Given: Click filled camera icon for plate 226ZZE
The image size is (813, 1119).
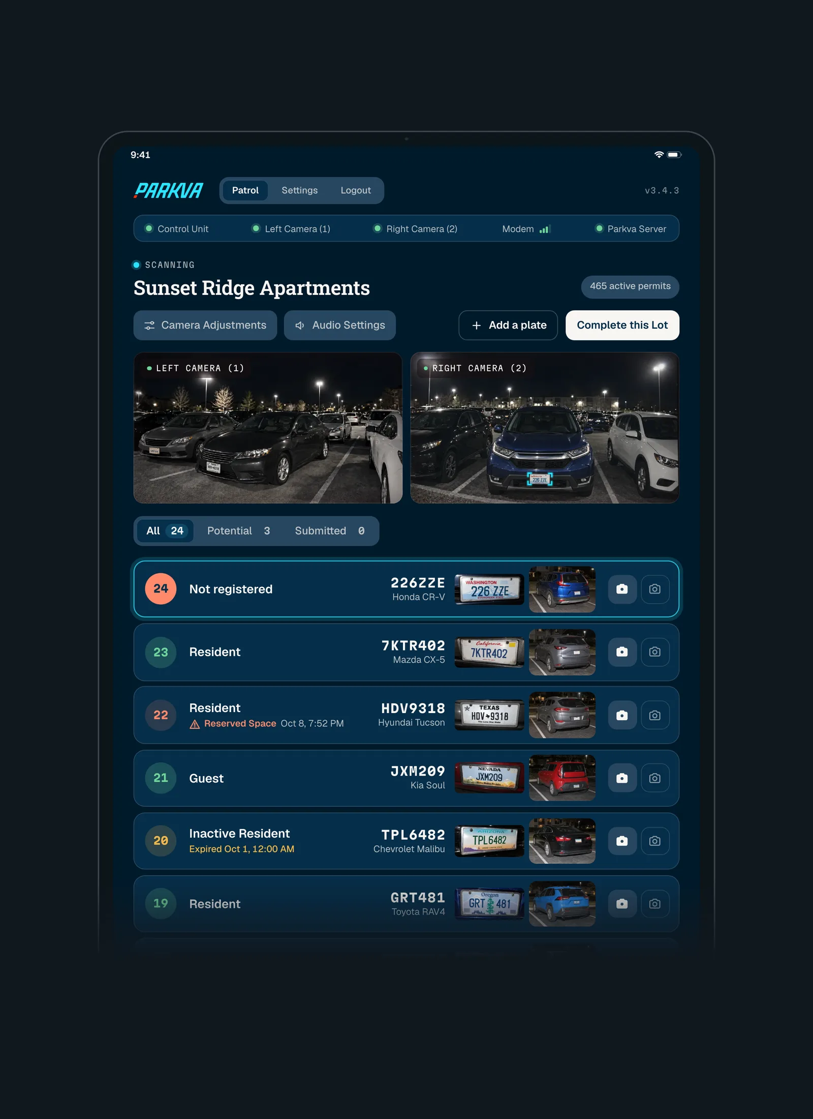Looking at the screenshot, I should (622, 589).
